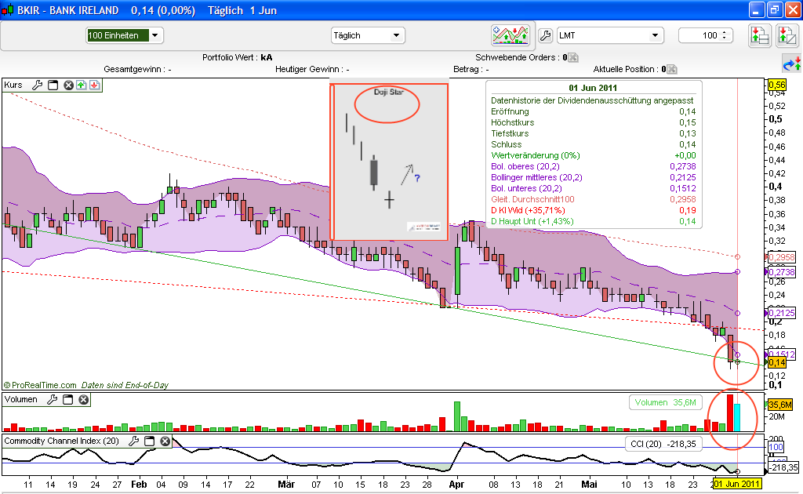Click the green up arrow in Kurs panel
This screenshot has height=494, width=803.
click(82, 85)
